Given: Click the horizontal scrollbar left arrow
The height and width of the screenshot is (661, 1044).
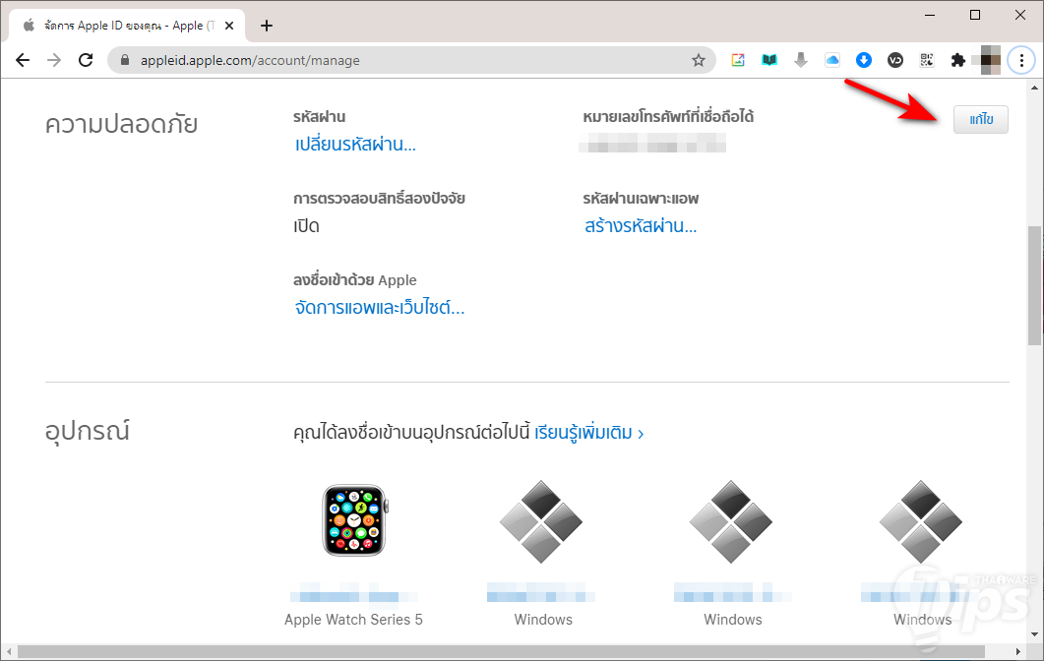Looking at the screenshot, I should (x=8, y=651).
